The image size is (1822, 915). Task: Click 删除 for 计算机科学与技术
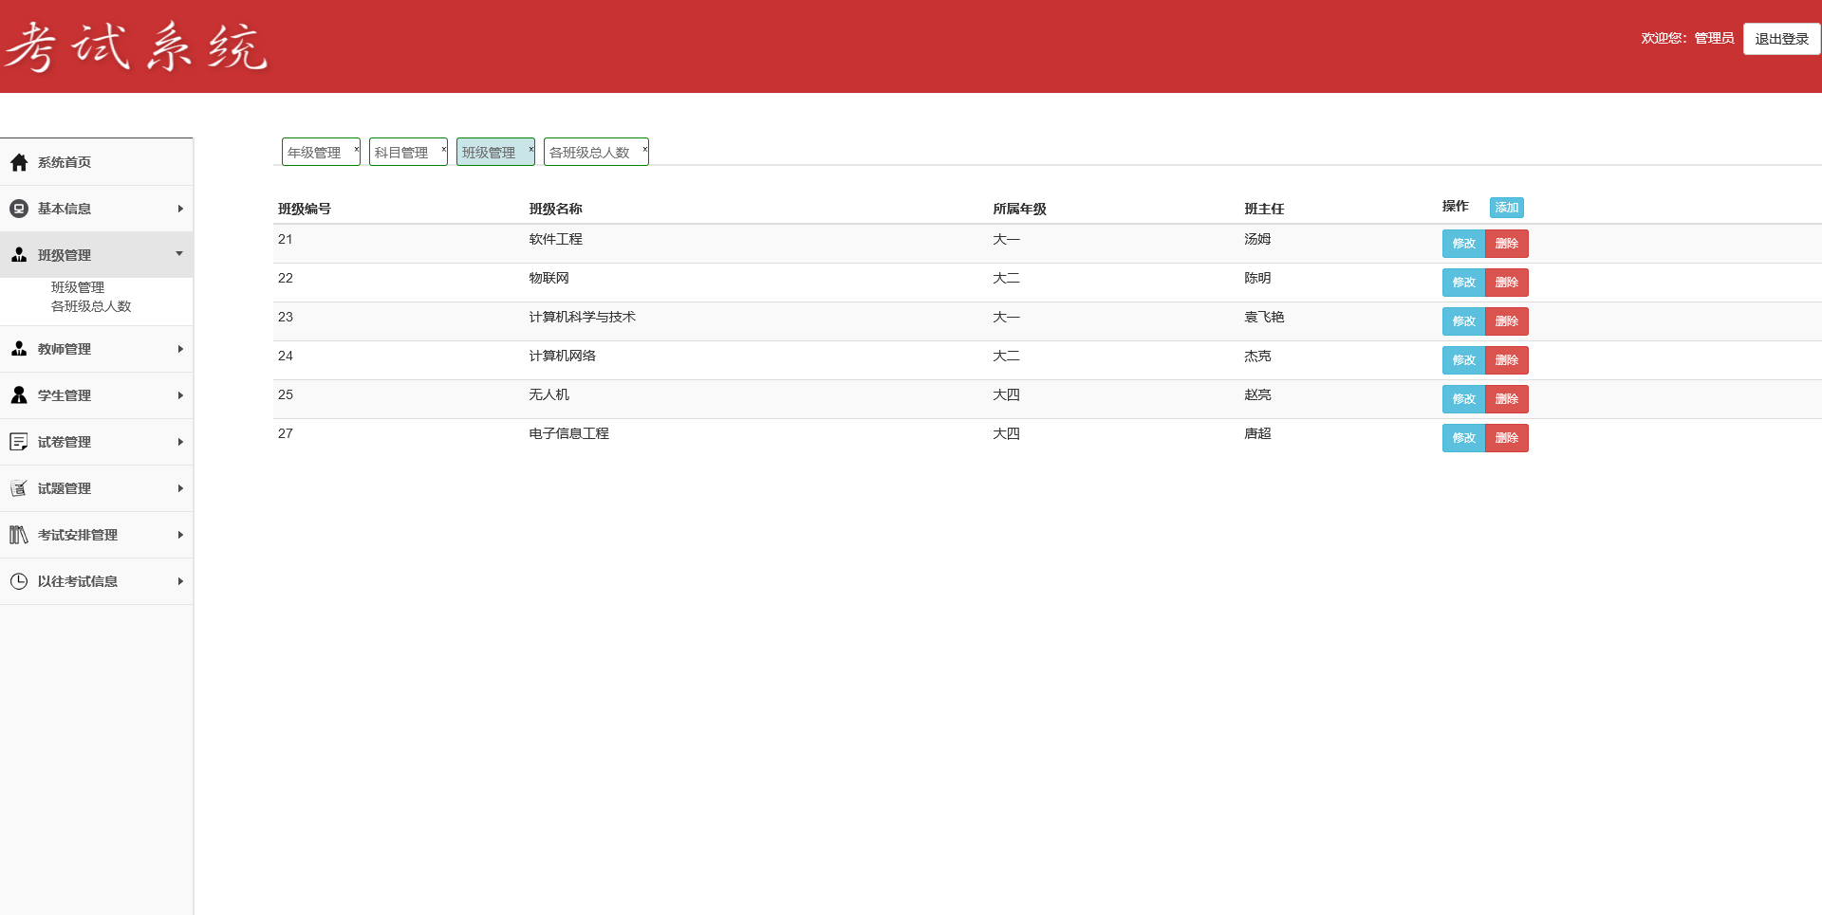[x=1506, y=321]
